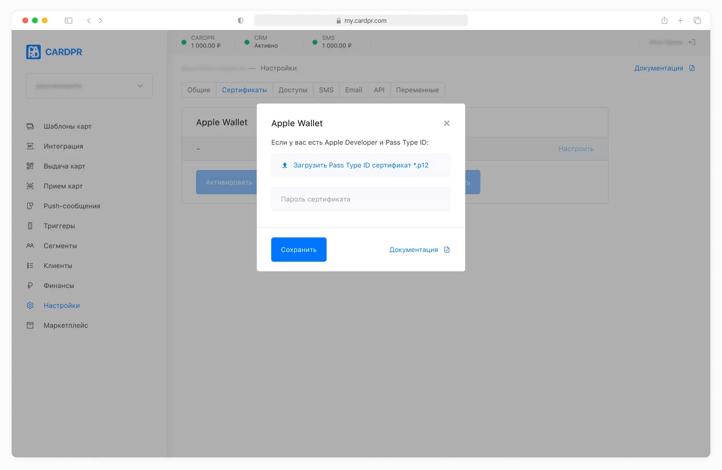Viewport: 722px width, 470px height.
Task: Click the Выдача карт QR icon
Action: coord(30,166)
